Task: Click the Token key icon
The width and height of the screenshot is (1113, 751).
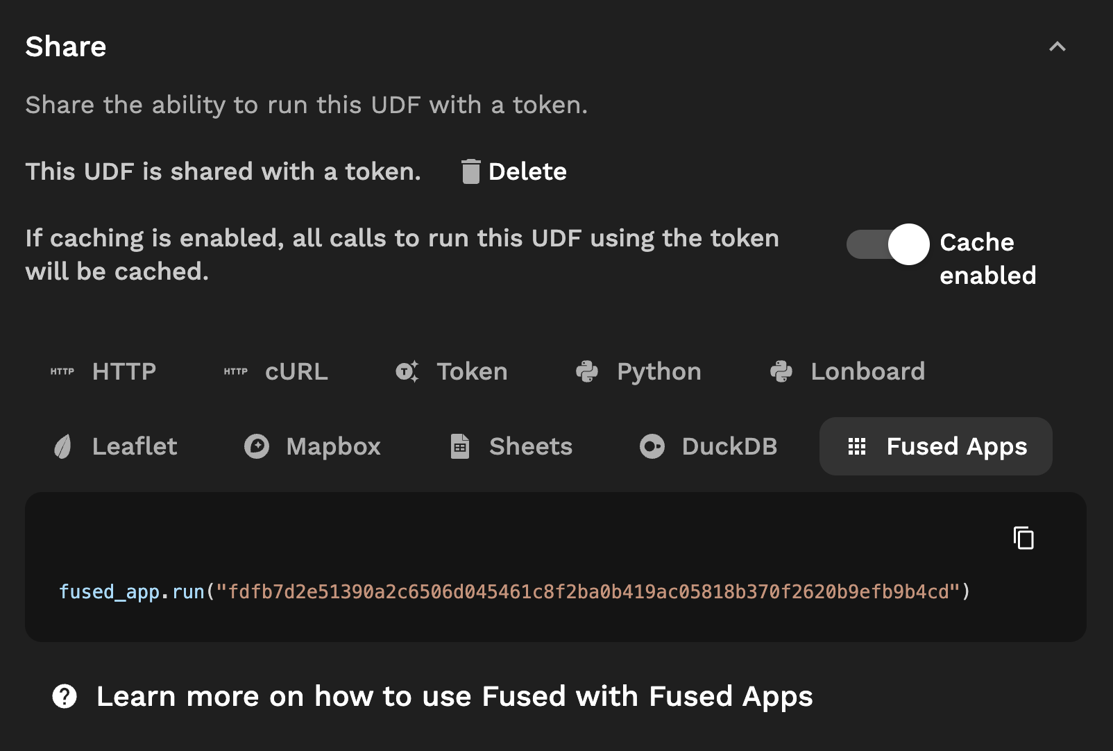Action: (x=407, y=371)
